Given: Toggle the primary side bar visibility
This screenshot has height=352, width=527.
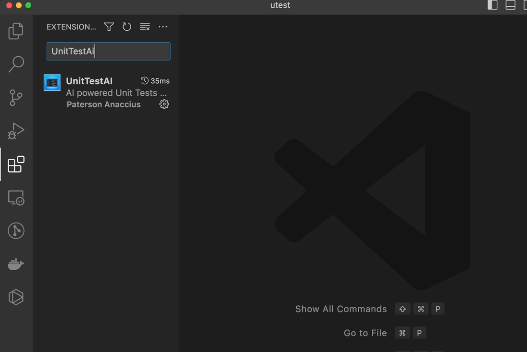Looking at the screenshot, I should pyautogui.click(x=492, y=5).
